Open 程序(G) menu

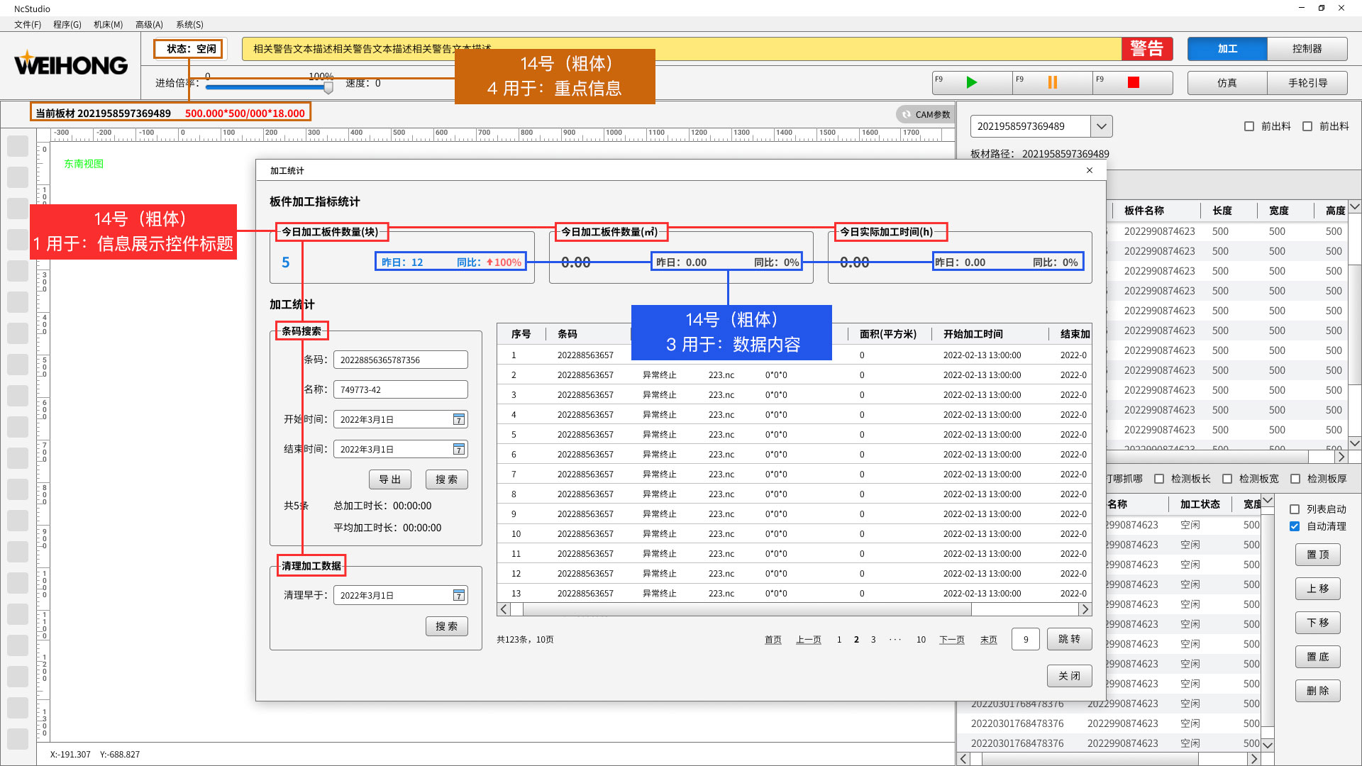pyautogui.click(x=67, y=24)
